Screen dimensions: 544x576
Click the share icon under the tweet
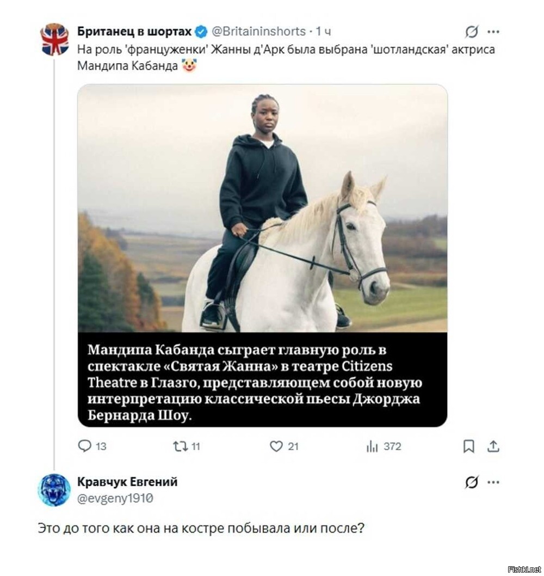click(493, 446)
